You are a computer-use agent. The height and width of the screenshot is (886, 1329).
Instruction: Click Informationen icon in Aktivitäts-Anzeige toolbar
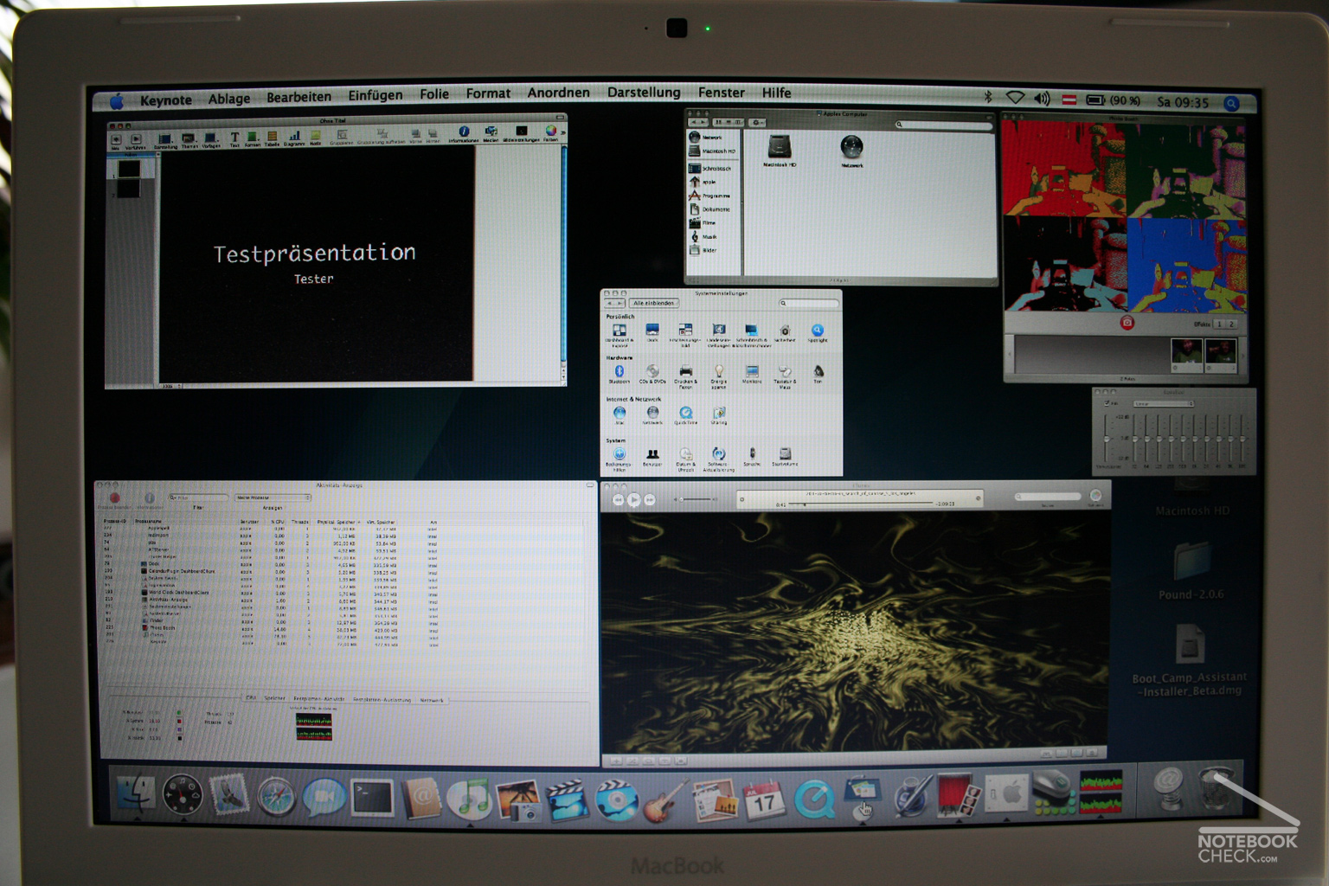[149, 498]
